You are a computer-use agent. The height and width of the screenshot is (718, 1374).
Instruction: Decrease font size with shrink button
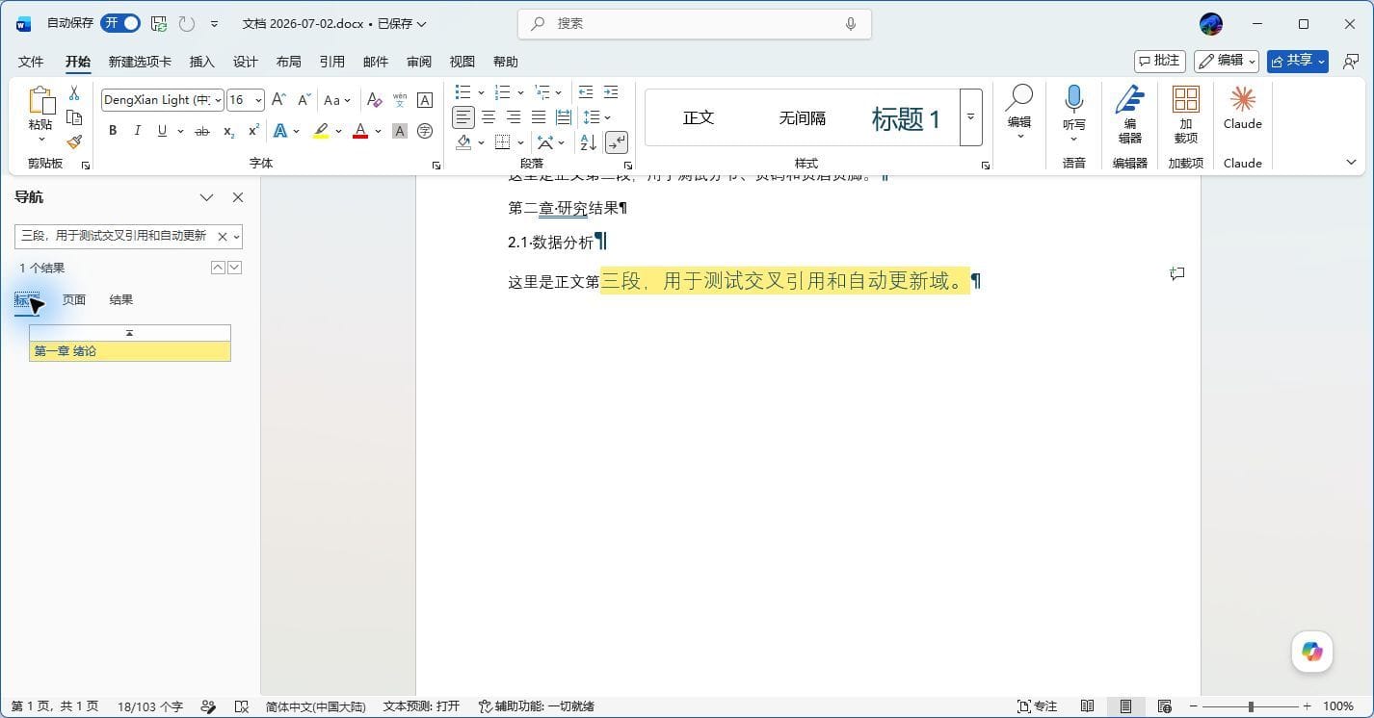(x=304, y=100)
